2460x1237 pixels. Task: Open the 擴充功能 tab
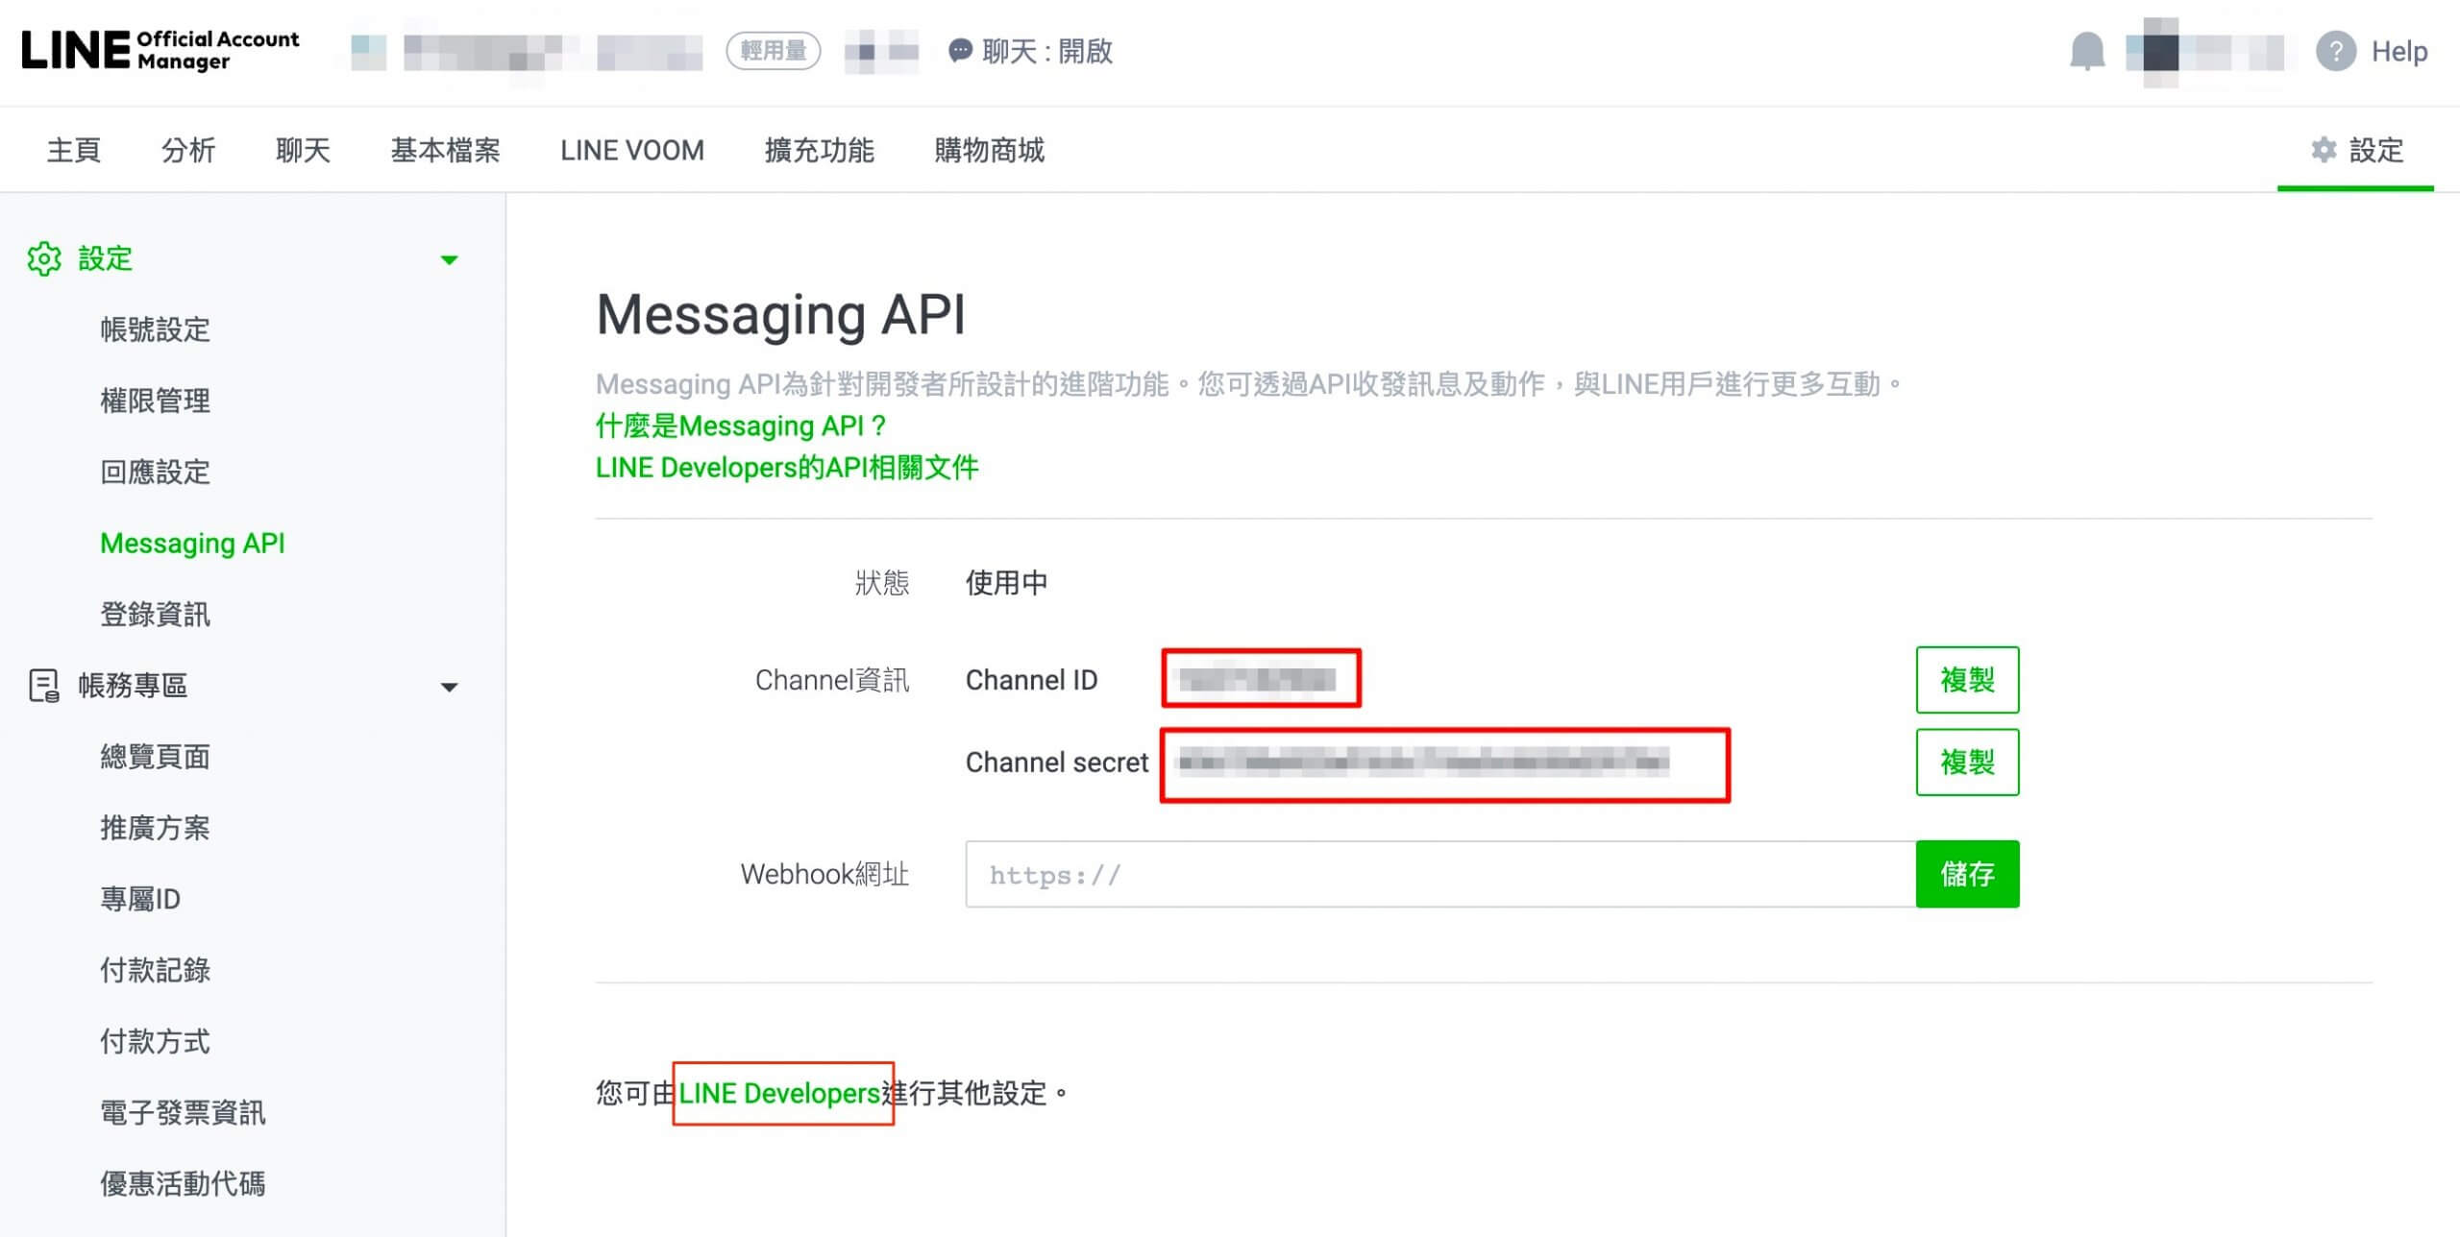(820, 150)
